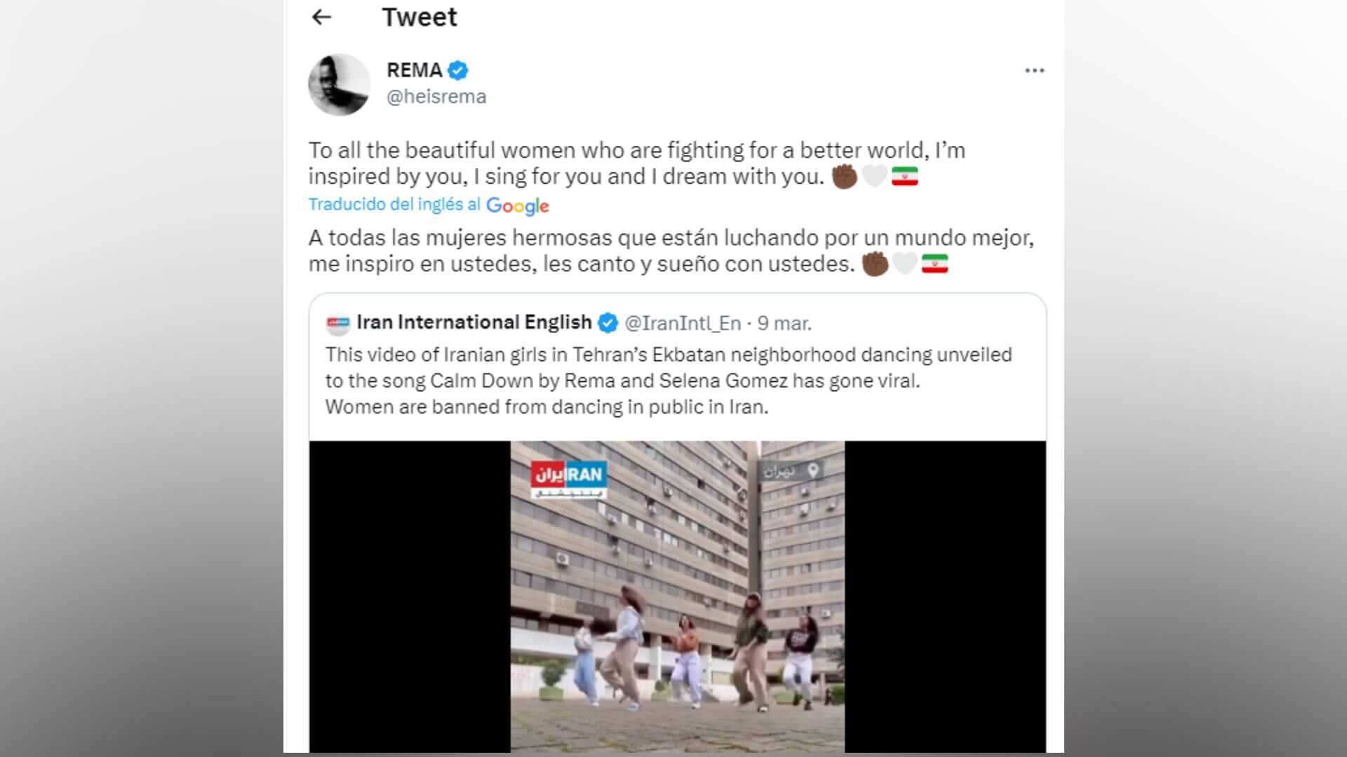Click the location pin icon in video
Viewport: 1347px width, 757px height.
pos(813,470)
